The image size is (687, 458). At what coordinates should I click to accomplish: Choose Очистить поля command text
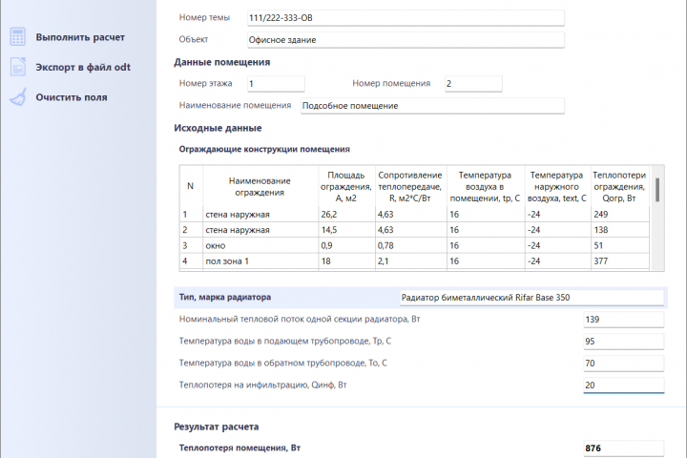point(72,97)
